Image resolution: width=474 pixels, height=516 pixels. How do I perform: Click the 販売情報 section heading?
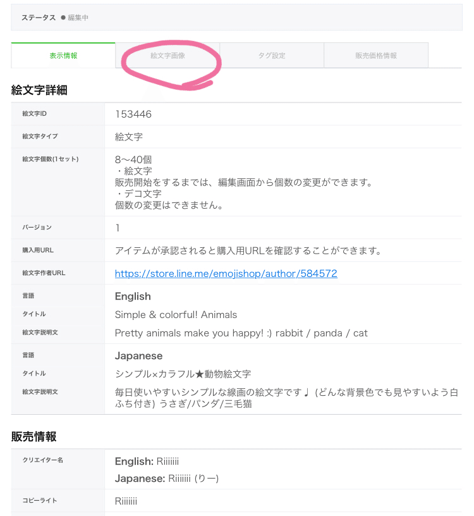click(34, 437)
